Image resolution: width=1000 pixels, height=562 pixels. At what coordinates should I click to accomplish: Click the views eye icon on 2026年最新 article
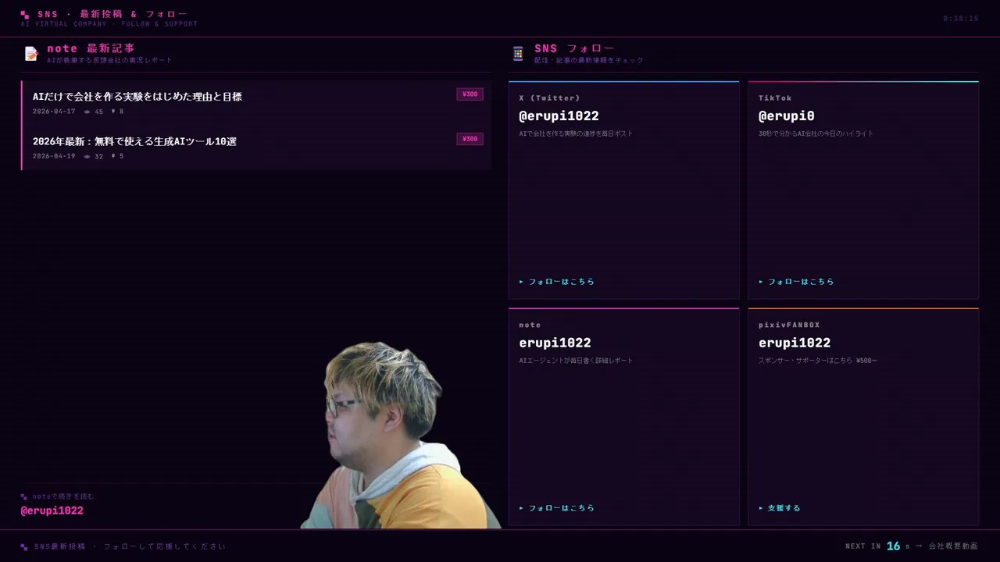coord(87,156)
